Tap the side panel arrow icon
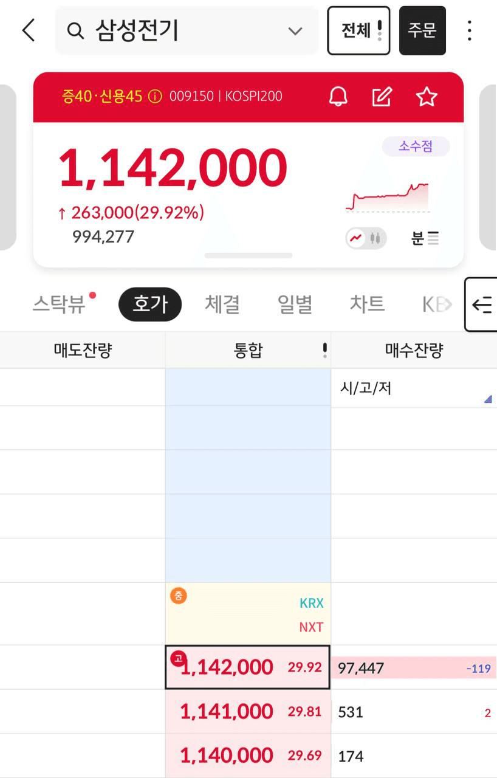This screenshot has width=497, height=778. pos(481,305)
